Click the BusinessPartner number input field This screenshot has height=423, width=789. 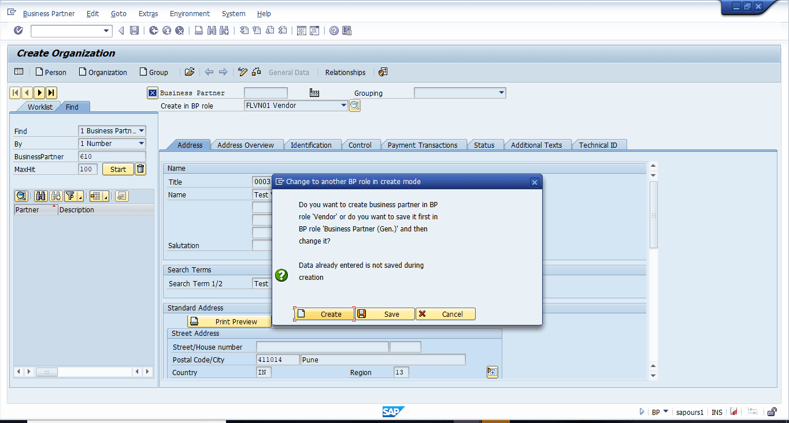pos(112,156)
